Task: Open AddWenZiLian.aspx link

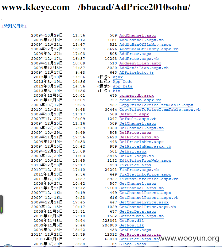Action: 140,63
